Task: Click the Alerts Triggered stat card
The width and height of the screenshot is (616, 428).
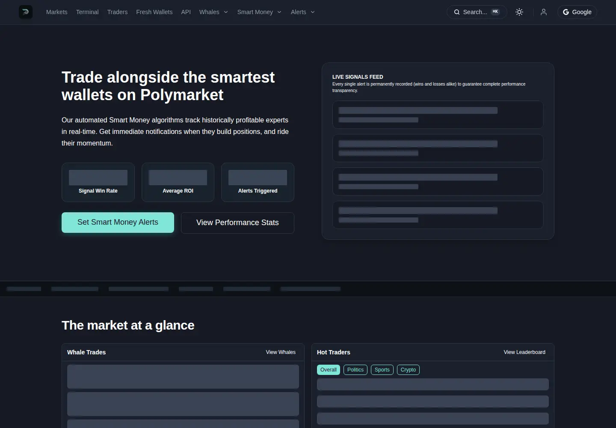Action: [x=258, y=182]
